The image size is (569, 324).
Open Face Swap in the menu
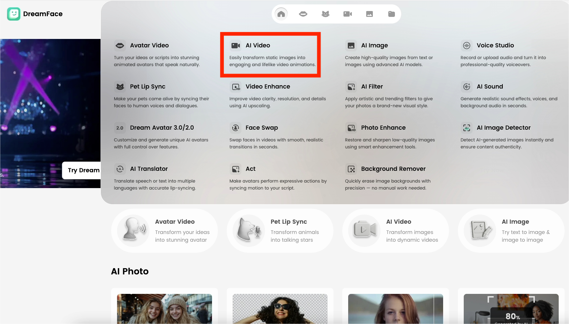tap(261, 128)
